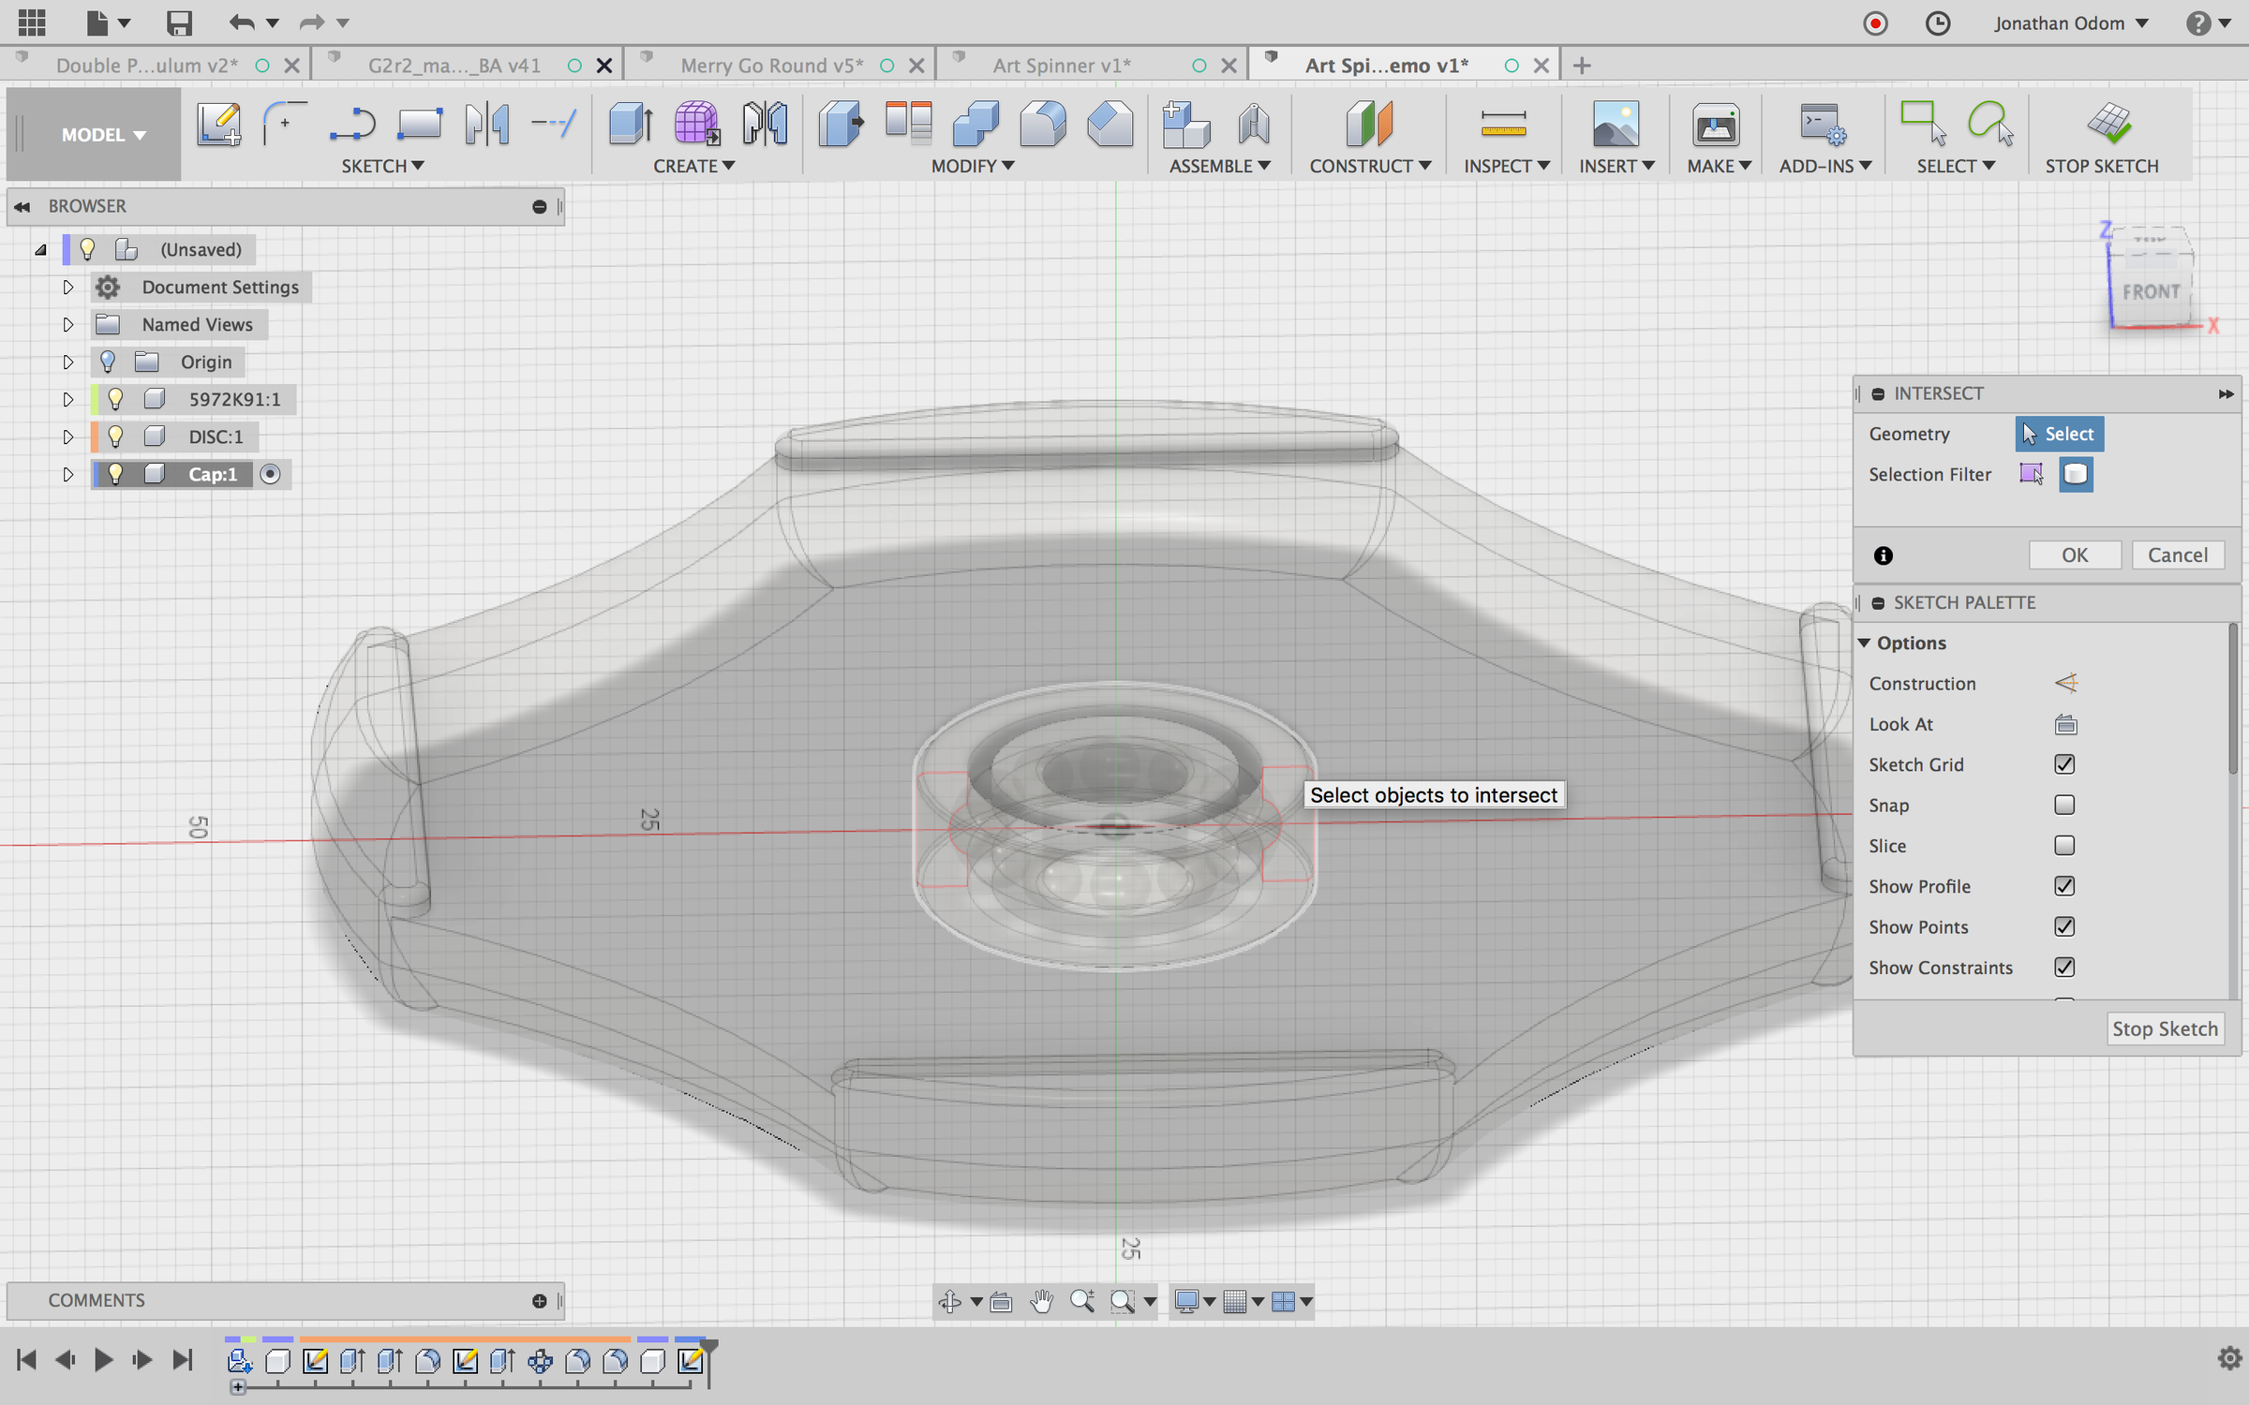This screenshot has width=2249, height=1405.
Task: Open the CONSTRUCT menu
Action: click(1369, 166)
